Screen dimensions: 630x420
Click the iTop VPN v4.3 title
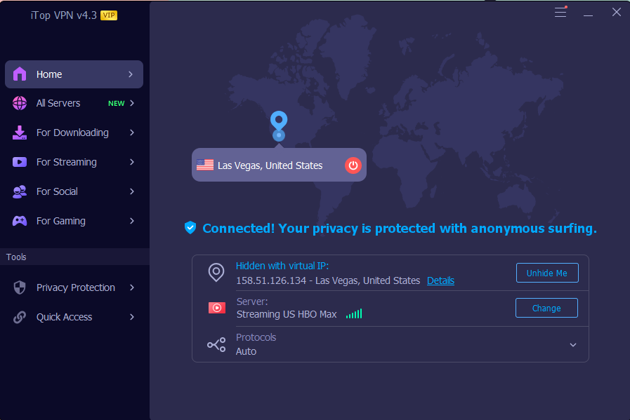pos(64,15)
